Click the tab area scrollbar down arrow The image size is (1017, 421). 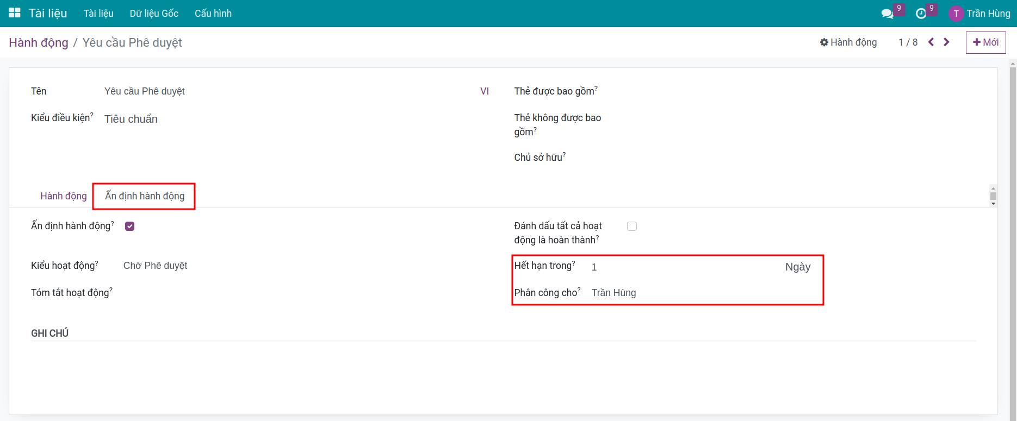[x=993, y=204]
